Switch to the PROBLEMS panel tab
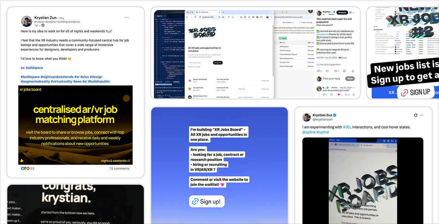The width and height of the screenshot is (439, 224). coord(159,82)
